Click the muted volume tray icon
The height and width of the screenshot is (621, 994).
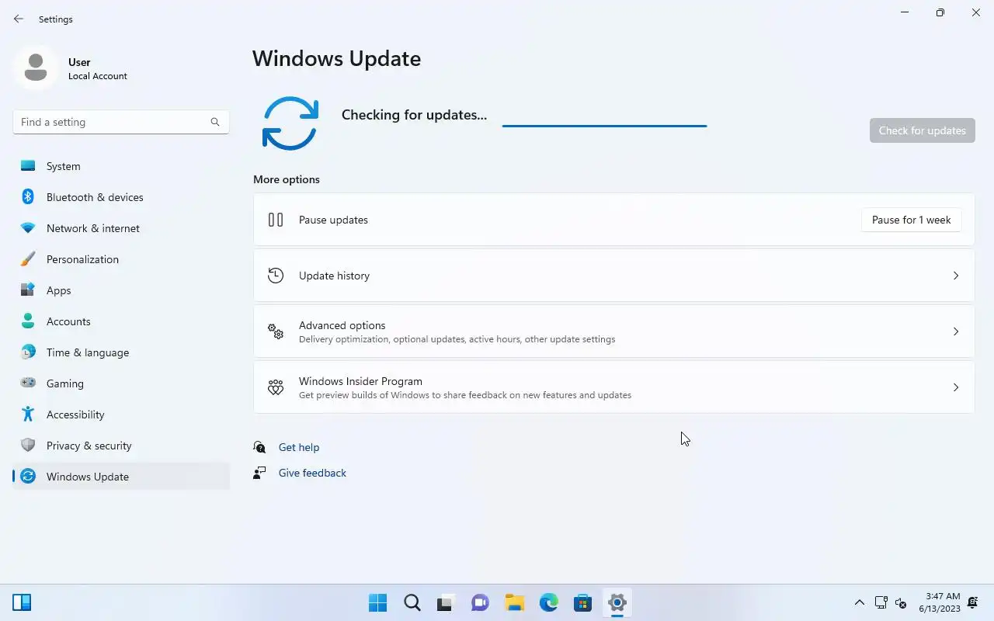click(x=901, y=602)
